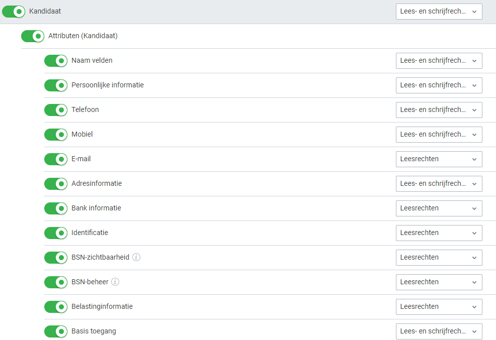This screenshot has width=496, height=340.
Task: Open Identificatie permission dropdown
Action: (439, 233)
